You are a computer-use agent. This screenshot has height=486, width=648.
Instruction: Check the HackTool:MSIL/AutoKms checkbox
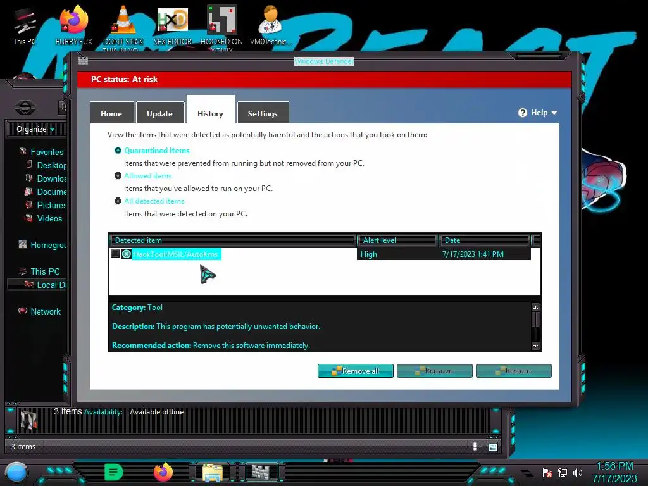point(115,253)
